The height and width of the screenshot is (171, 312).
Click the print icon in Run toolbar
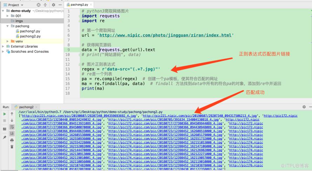pyautogui.click(x=12, y=140)
